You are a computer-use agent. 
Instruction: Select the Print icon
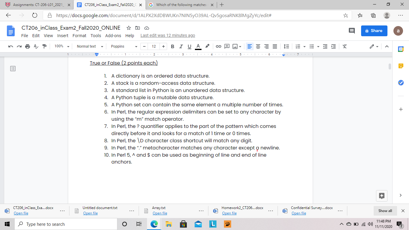(x=27, y=46)
